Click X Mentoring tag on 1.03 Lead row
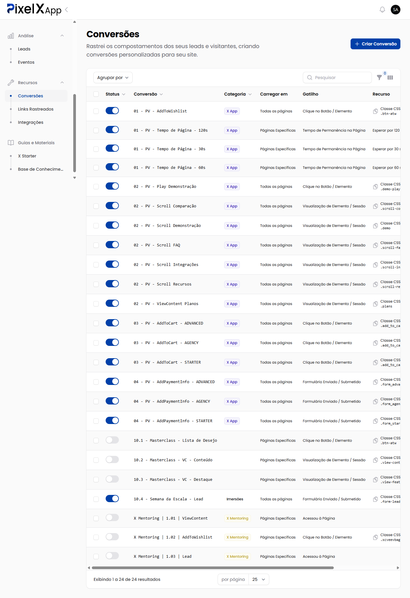 [x=237, y=557]
